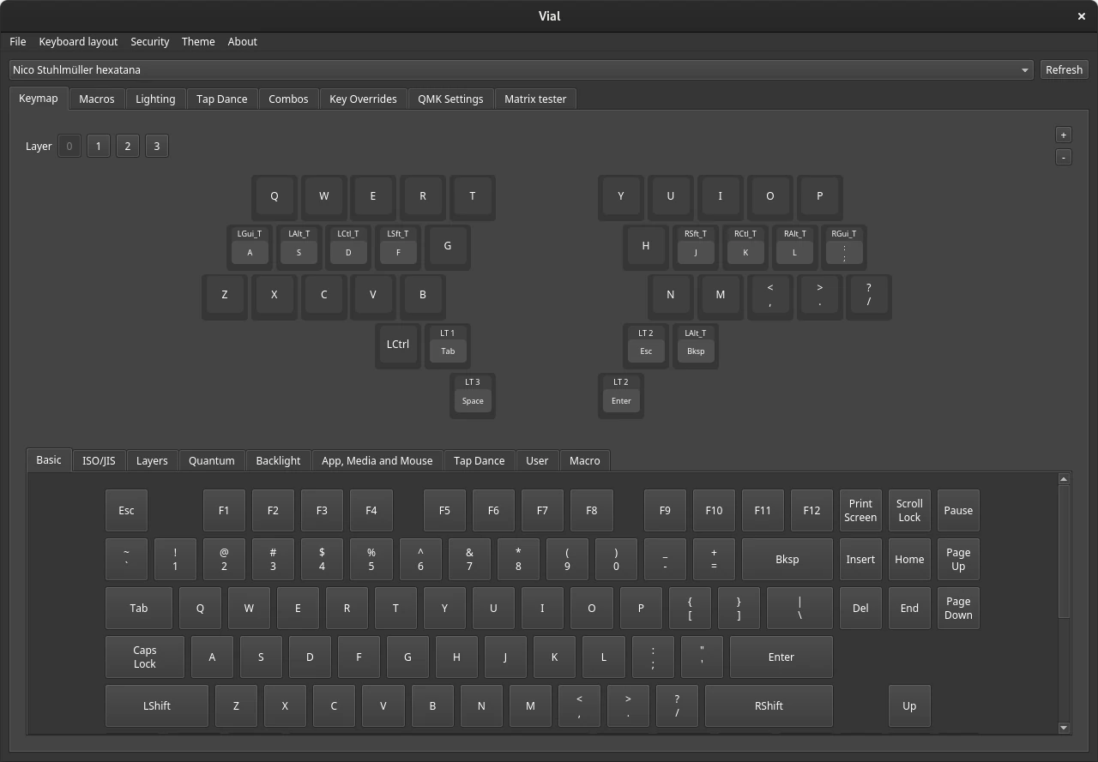Viewport: 1098px width, 762px height.
Task: Choose the Insert keycode
Action: pos(860,560)
